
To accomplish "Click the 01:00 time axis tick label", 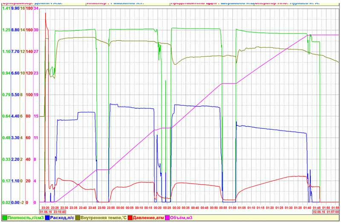I will click(232, 208).
